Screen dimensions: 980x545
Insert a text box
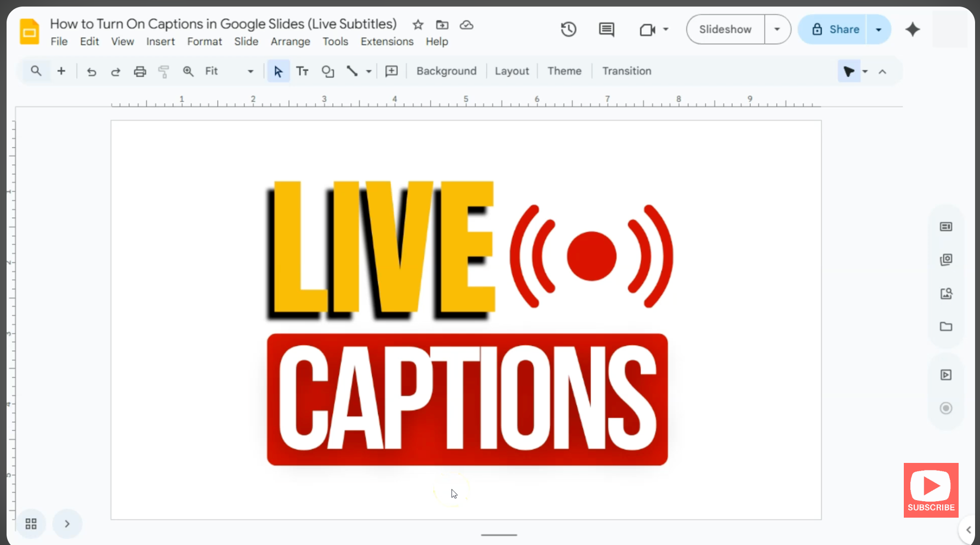303,71
